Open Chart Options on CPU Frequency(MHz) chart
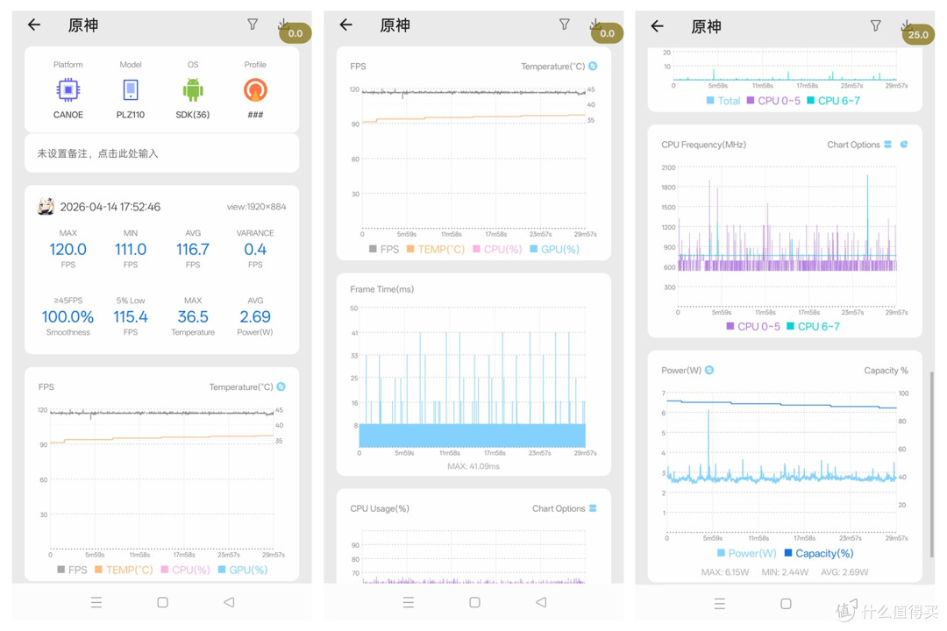This screenshot has width=947, height=631. pos(858,145)
